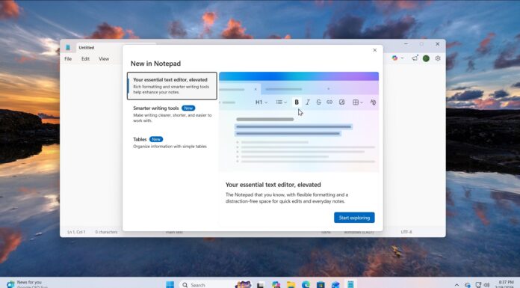Click the Copilot icon in Notepad toolbar
The image size is (520, 288).
(x=394, y=58)
